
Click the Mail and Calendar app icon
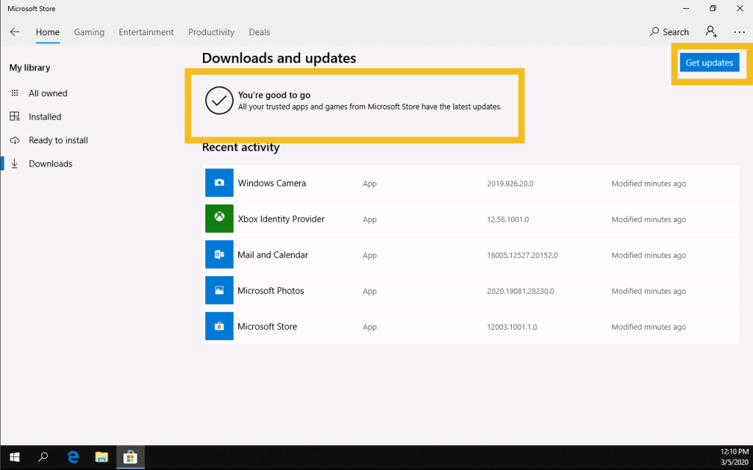tap(219, 255)
